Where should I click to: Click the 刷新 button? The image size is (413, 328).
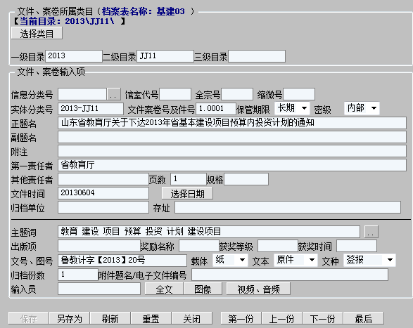pos(110,319)
